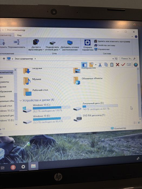This screenshot has width=142, height=189.
Task: Collapse the Устройства и диски group
Action: 21,100
